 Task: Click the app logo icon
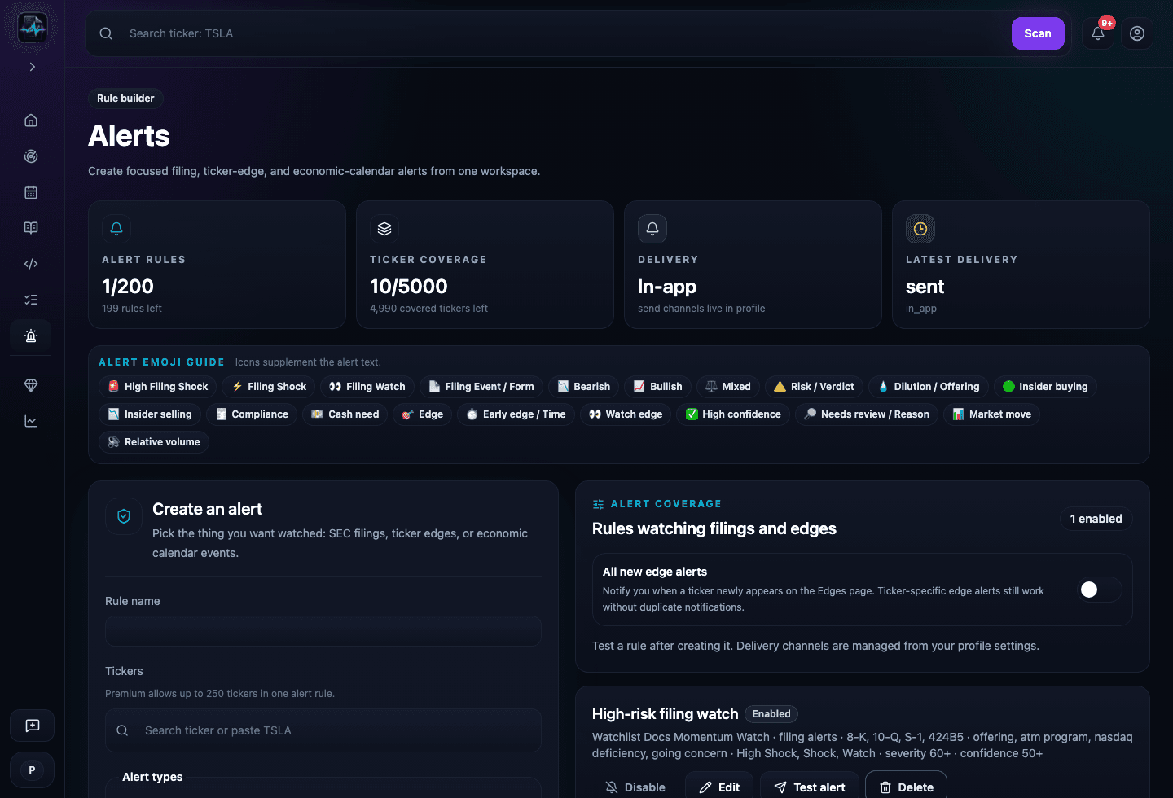pyautogui.click(x=33, y=28)
